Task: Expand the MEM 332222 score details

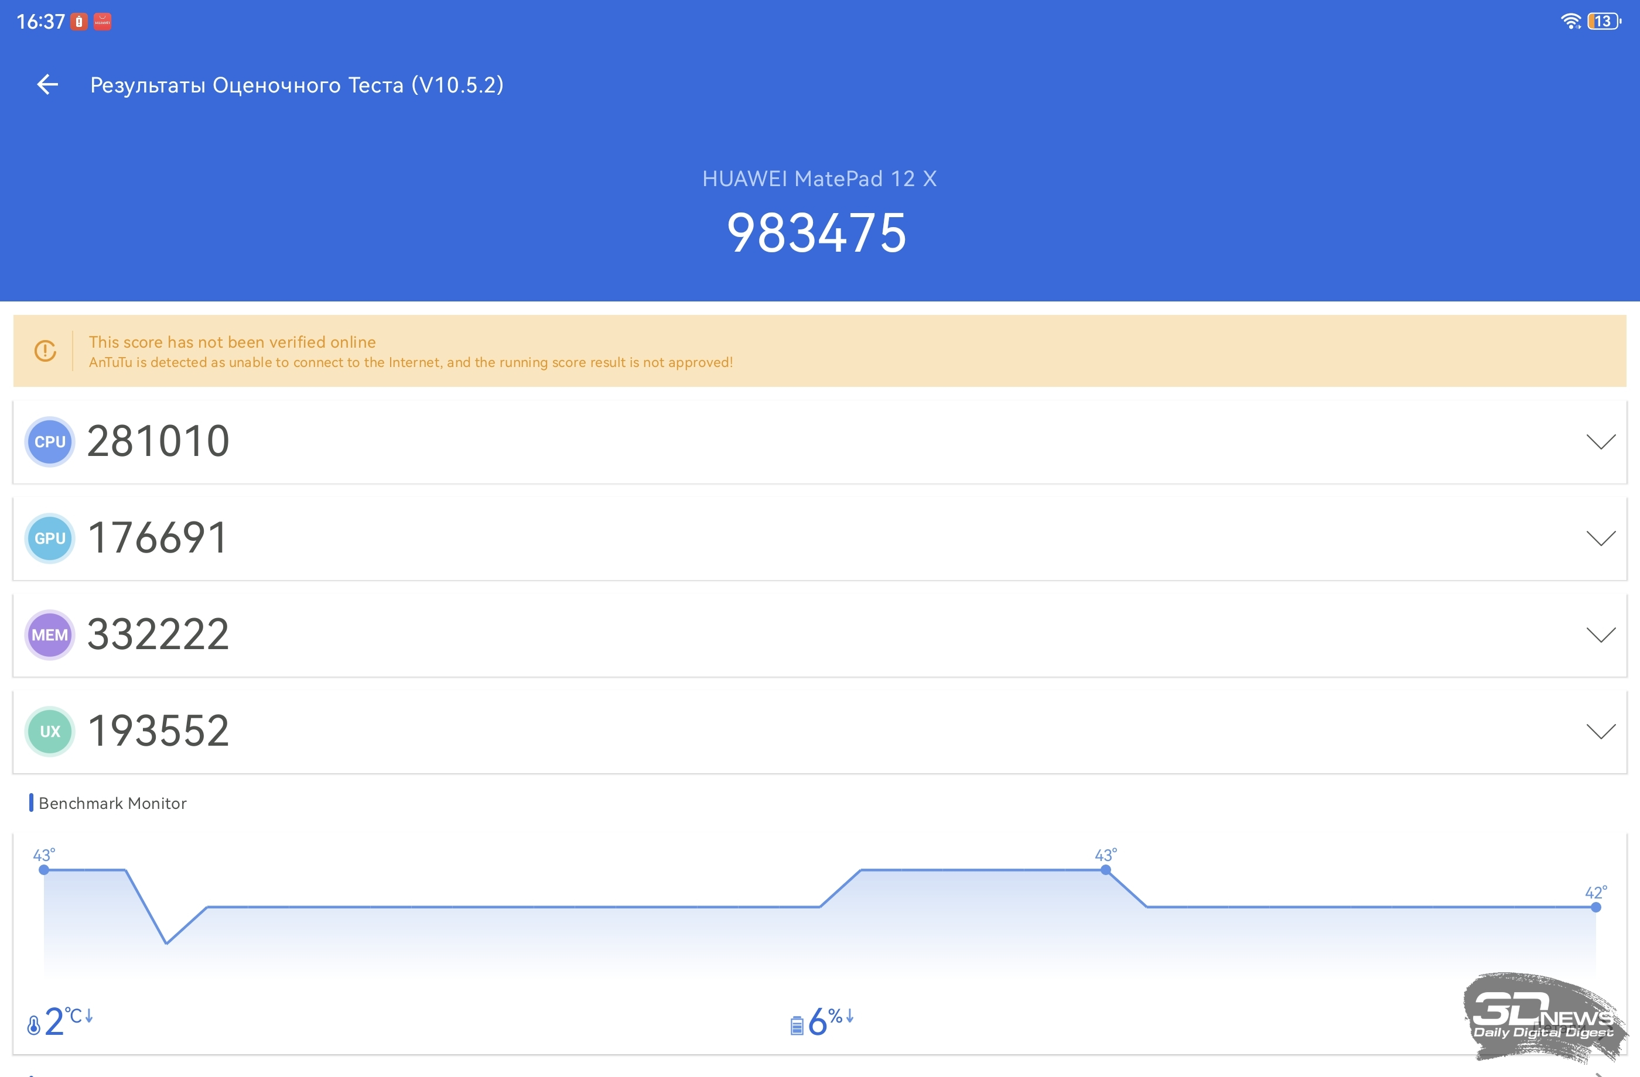Action: (1600, 634)
